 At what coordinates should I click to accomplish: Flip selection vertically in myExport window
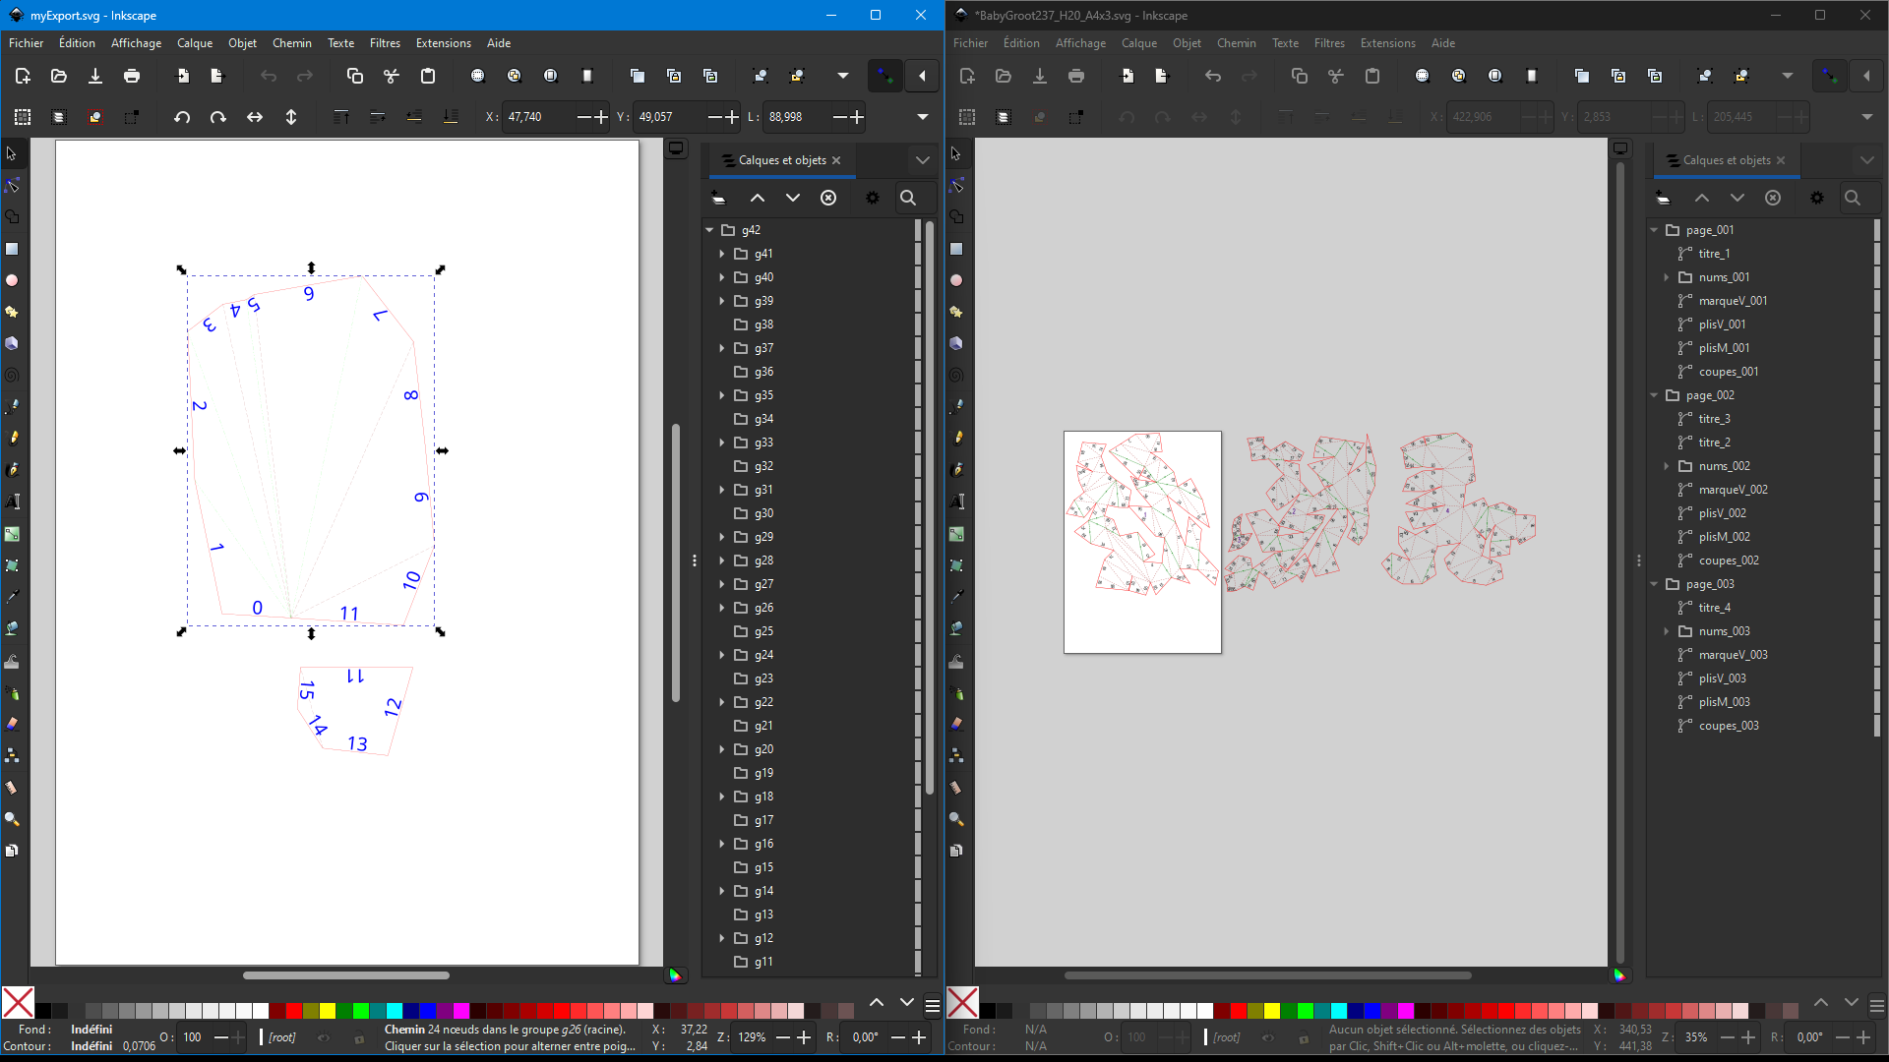[x=291, y=117]
